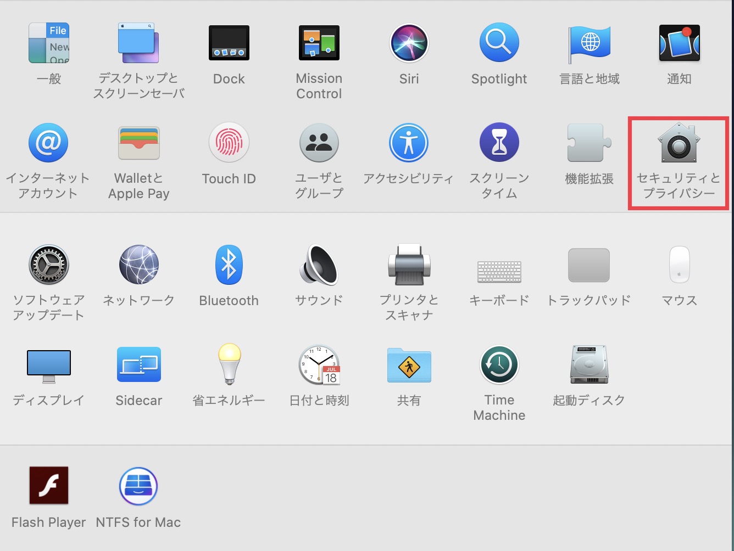Viewport: 734px width, 551px height.
Task: Open 機能拡張 (Extensions) preferences
Action: click(590, 143)
